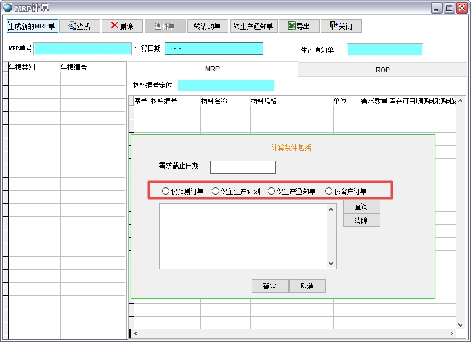Viewport: 471px width, 342px height.
Task: Click inside the 物料编号定位 input field
Action: pyautogui.click(x=226, y=86)
